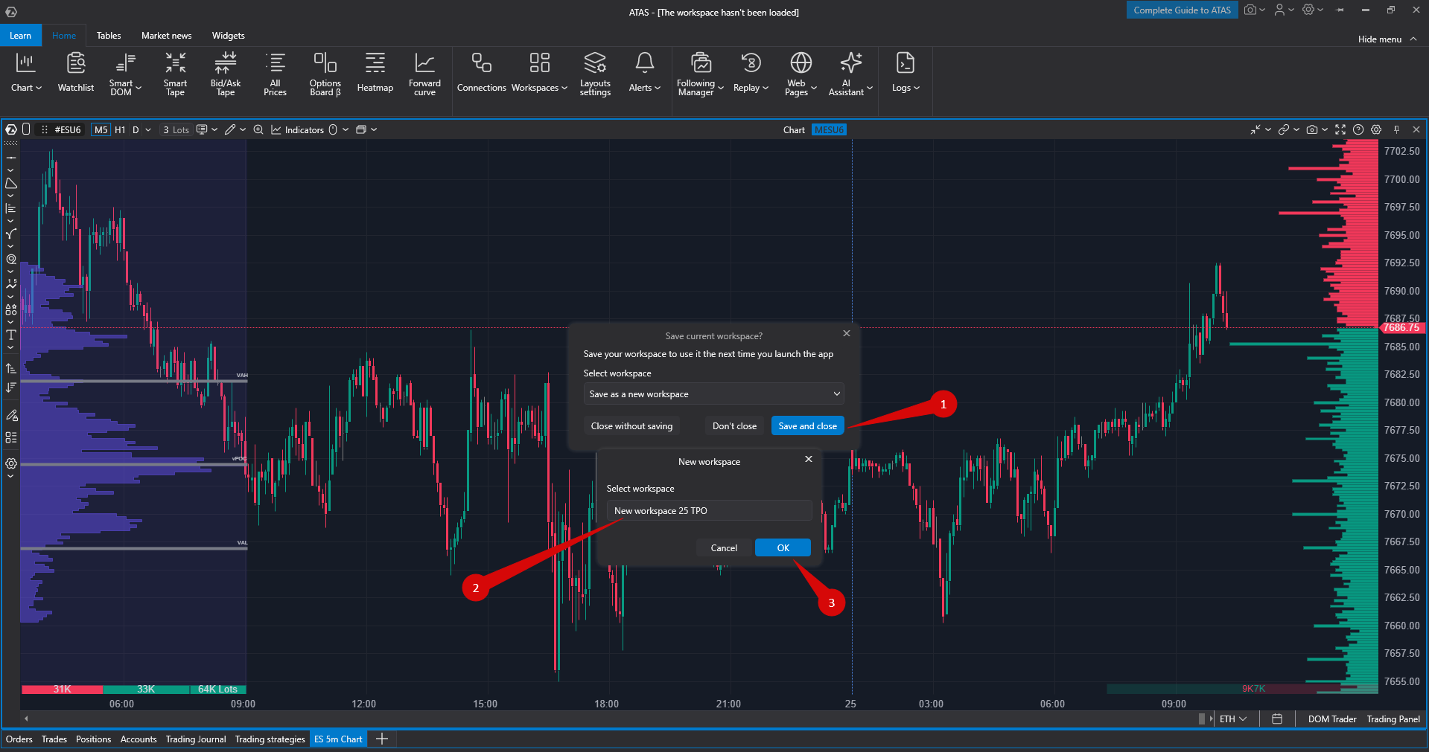Expand the Save as a new workspace dropdown
This screenshot has width=1429, height=752.
(713, 394)
